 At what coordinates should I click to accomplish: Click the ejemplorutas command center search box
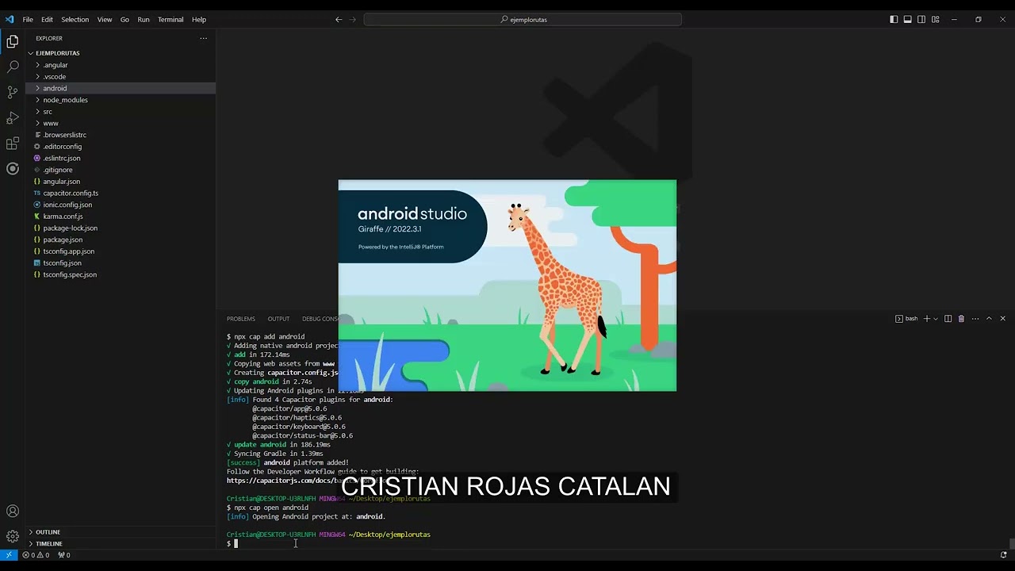(x=523, y=19)
